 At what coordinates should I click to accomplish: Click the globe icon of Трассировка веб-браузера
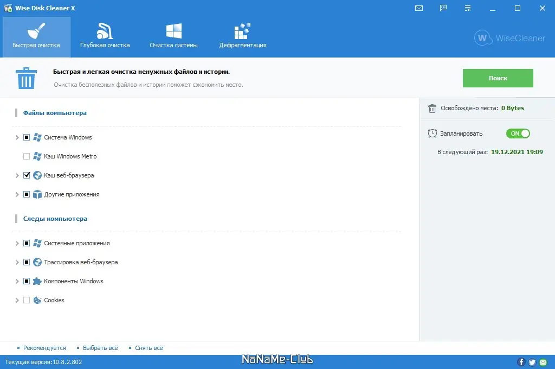[x=37, y=262]
